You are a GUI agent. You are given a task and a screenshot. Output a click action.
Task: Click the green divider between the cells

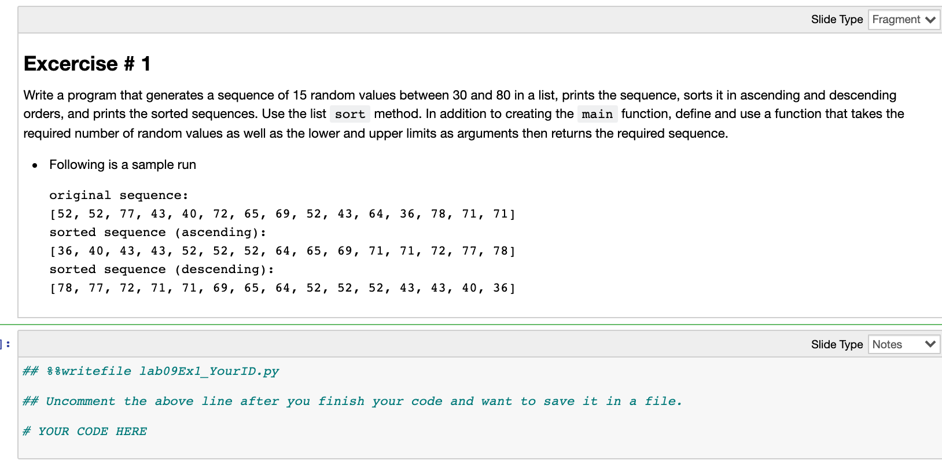471,324
